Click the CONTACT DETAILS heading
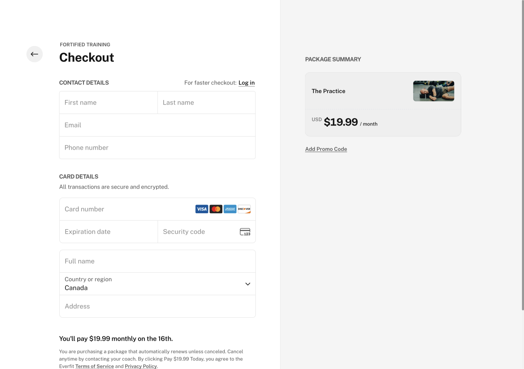Screen dimensions: 524x369 (84, 83)
